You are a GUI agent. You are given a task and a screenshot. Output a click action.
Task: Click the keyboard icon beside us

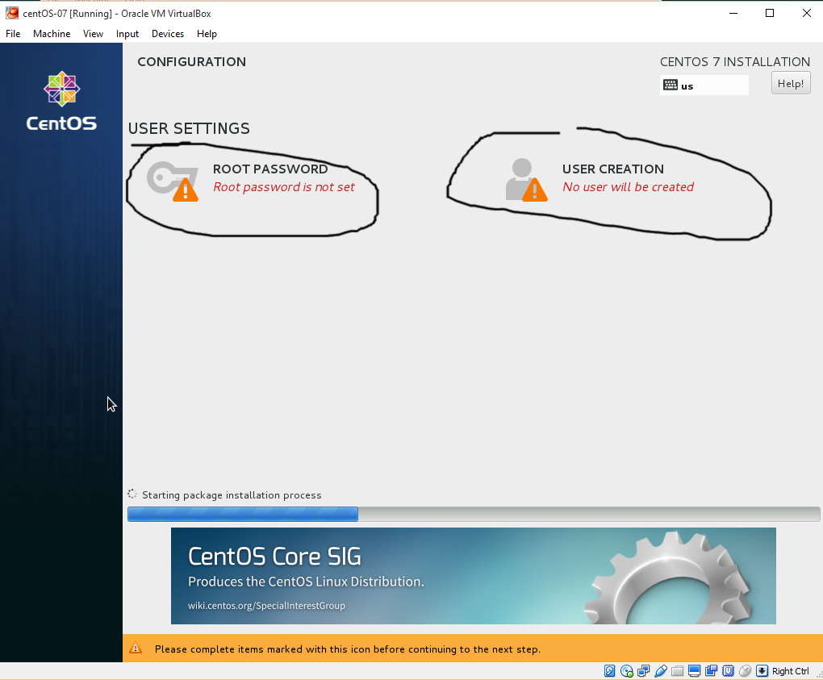point(671,85)
